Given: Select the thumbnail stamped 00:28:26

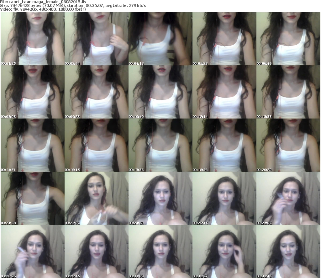Looking at the screenshot, I should [x=33, y=251].
